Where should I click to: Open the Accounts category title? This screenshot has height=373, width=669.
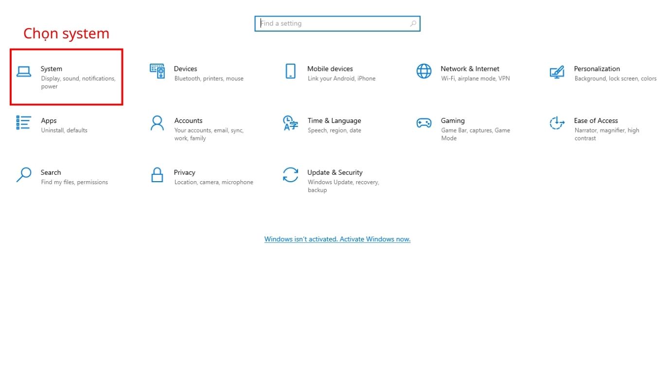coord(188,120)
